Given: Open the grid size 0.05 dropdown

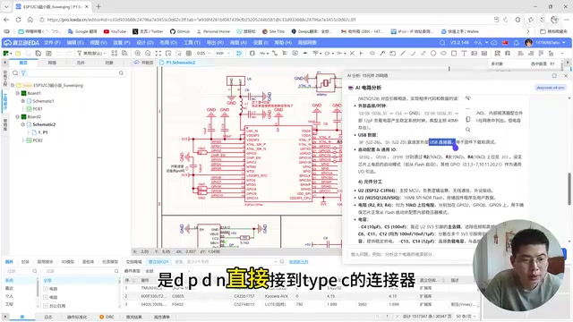Looking at the screenshot, I should click(203, 54).
